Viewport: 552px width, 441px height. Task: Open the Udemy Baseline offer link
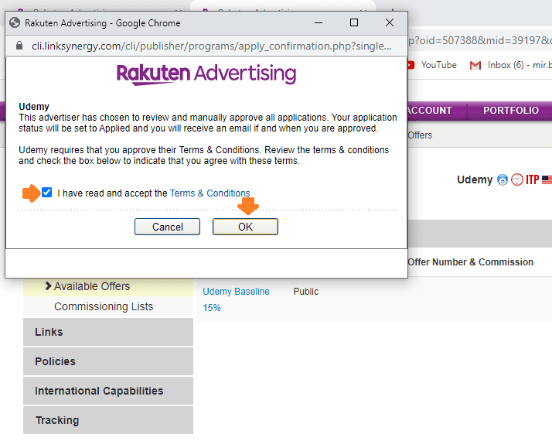pos(236,292)
